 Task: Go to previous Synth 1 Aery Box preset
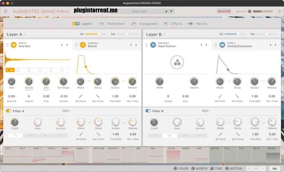62,45
